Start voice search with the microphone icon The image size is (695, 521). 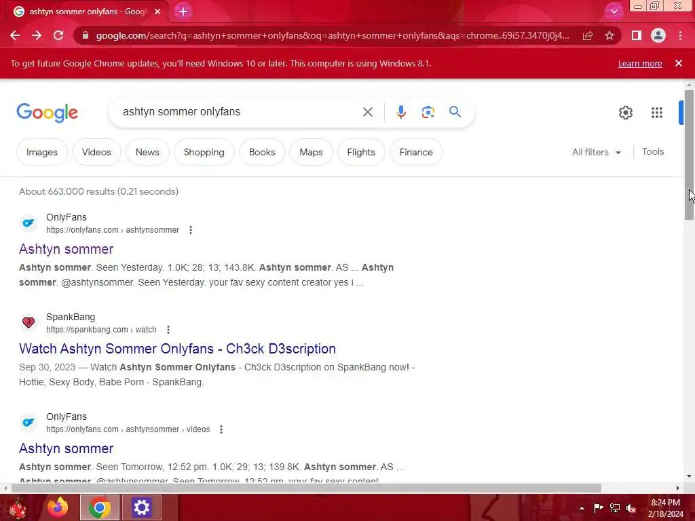(400, 112)
